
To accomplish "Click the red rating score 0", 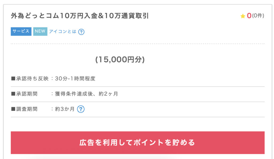I will [249, 16].
